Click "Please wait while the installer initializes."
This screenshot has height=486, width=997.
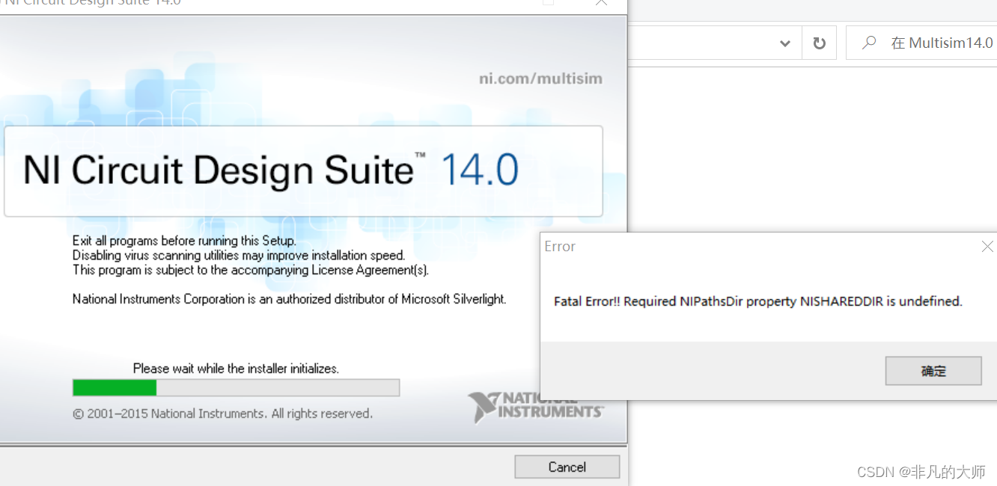click(x=236, y=369)
